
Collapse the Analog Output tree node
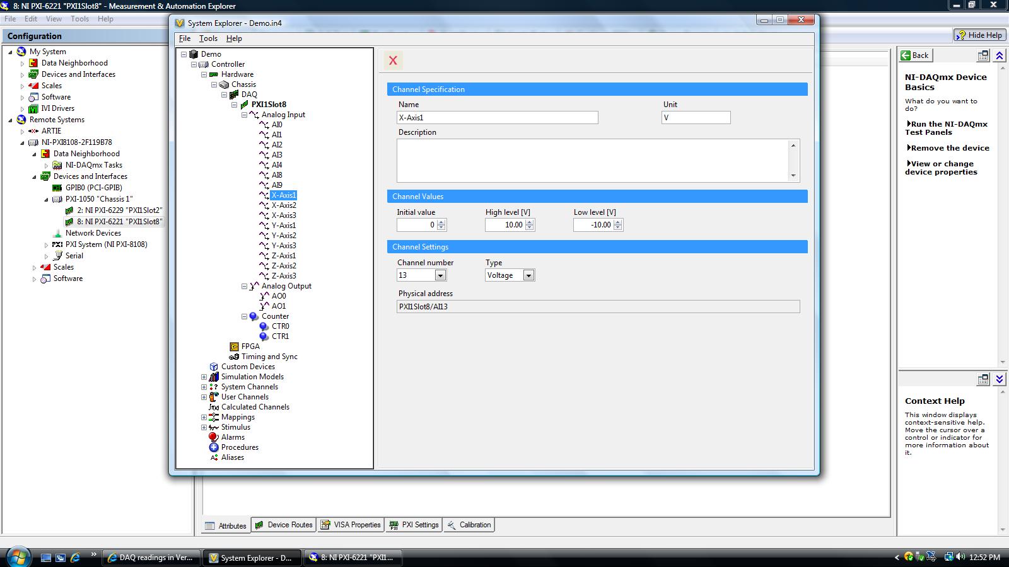[244, 286]
